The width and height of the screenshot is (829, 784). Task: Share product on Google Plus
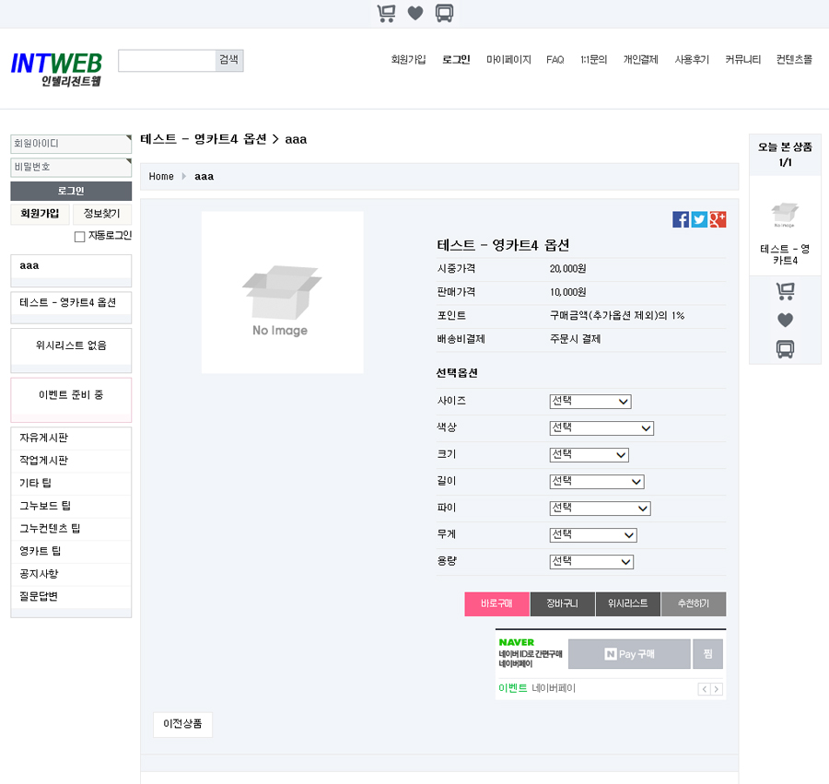pos(718,219)
